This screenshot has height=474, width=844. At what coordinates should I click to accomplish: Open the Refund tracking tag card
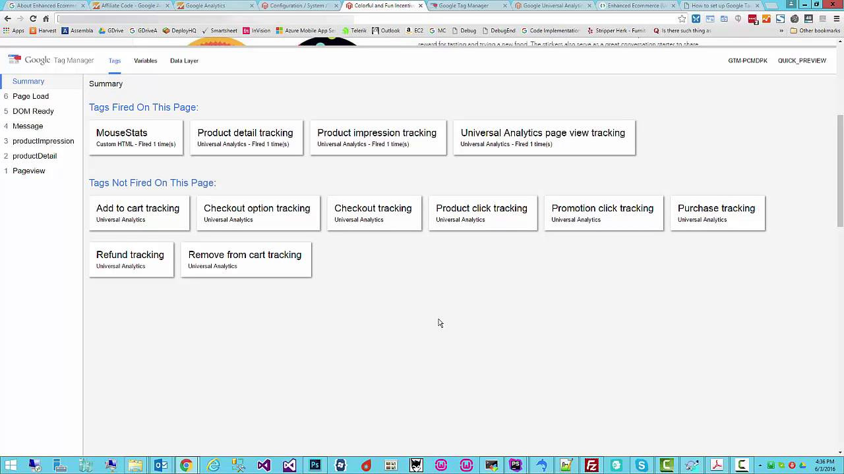pyautogui.click(x=131, y=259)
